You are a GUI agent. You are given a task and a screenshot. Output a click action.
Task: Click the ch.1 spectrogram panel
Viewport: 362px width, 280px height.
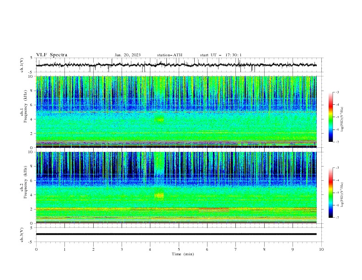point(176,112)
